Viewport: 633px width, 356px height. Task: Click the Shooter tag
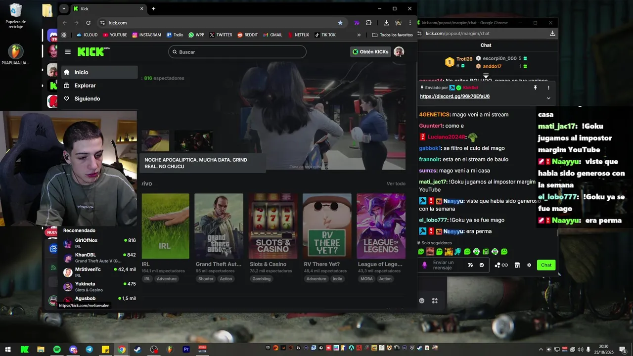[x=206, y=279]
